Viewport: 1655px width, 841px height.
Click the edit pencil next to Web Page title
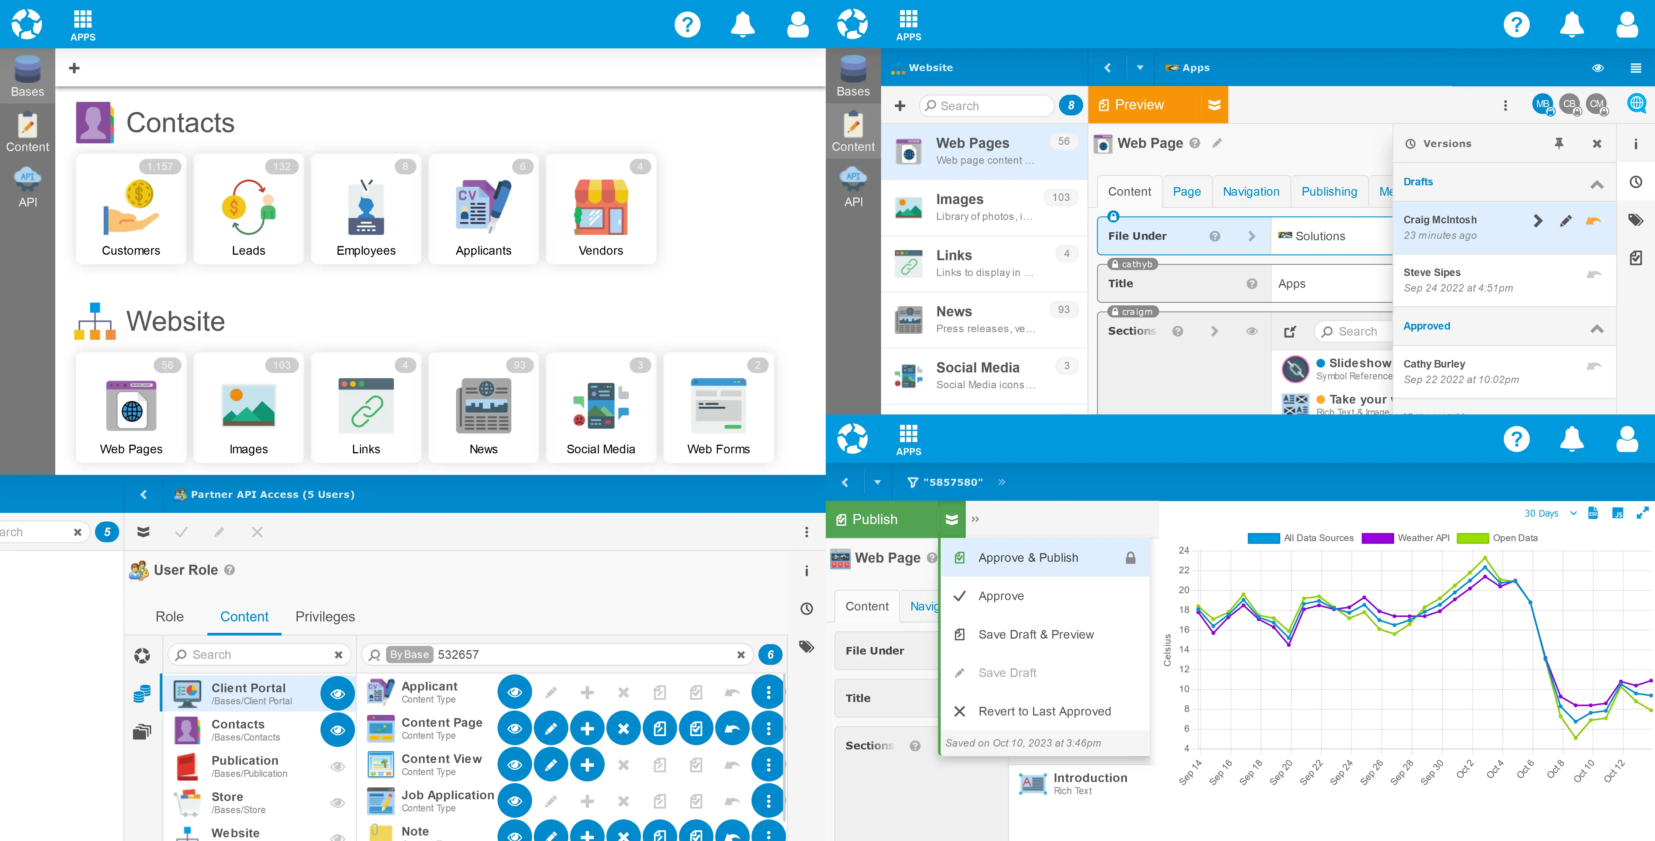[x=1217, y=143]
